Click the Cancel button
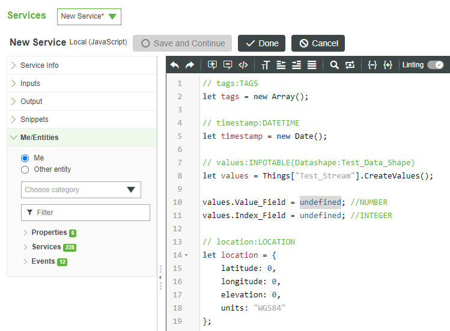Image resolution: width=450 pixels, height=331 pixels. tap(318, 43)
